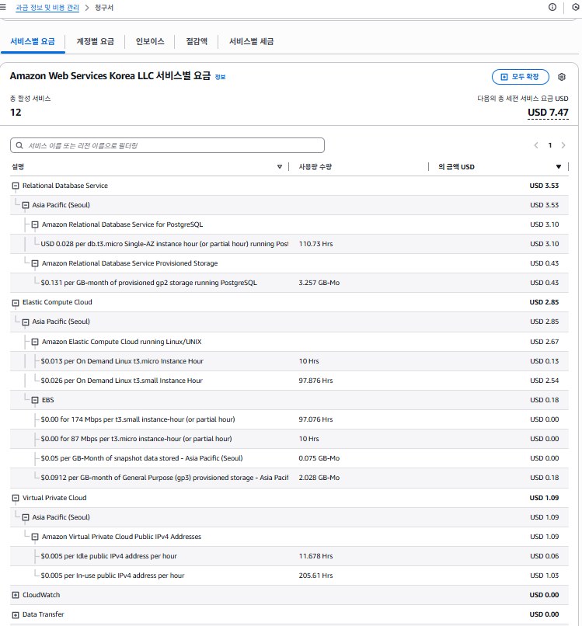Viewport: 582px width, 626px height.
Task: Click USD 1.09 amount for Virtual Private Cloud
Action: 544,498
